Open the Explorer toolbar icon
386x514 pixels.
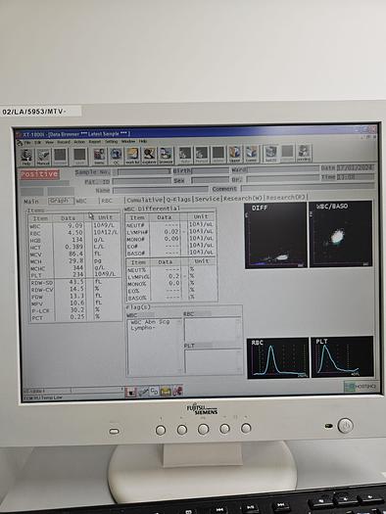coord(149,156)
